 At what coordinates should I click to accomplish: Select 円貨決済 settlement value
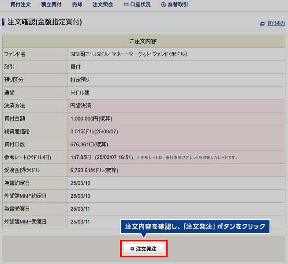(x=81, y=106)
